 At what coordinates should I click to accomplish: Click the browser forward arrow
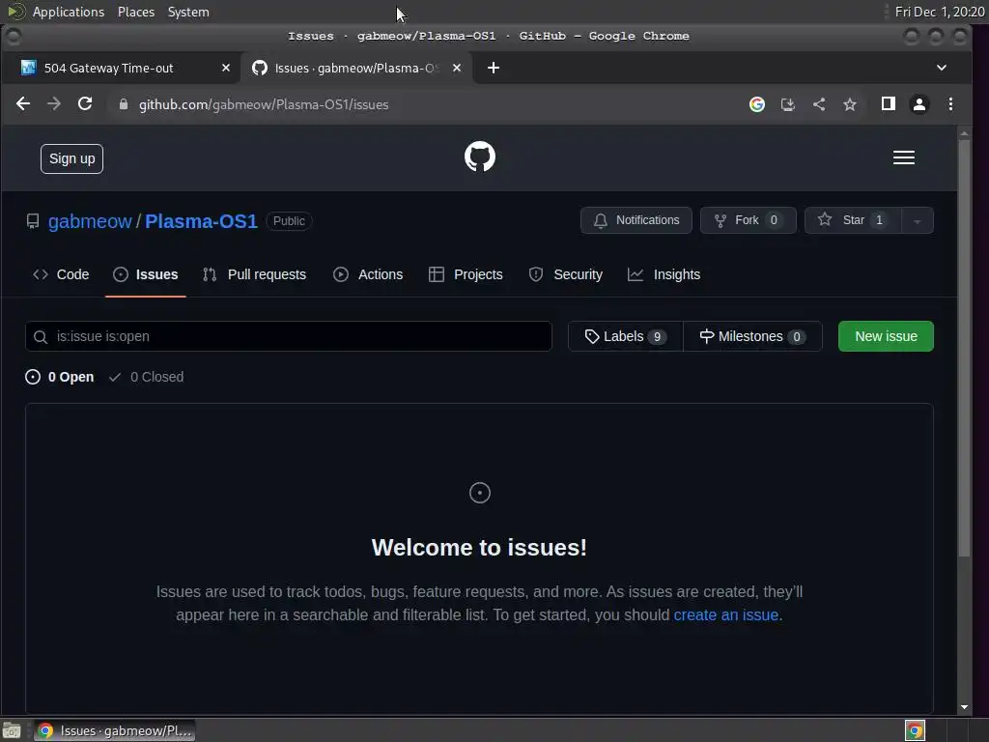coord(54,104)
